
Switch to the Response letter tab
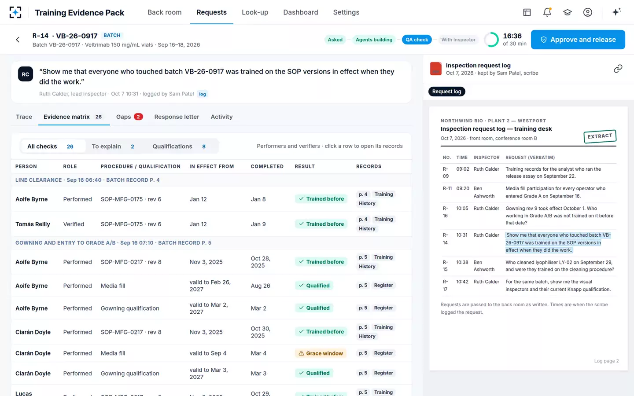(177, 117)
